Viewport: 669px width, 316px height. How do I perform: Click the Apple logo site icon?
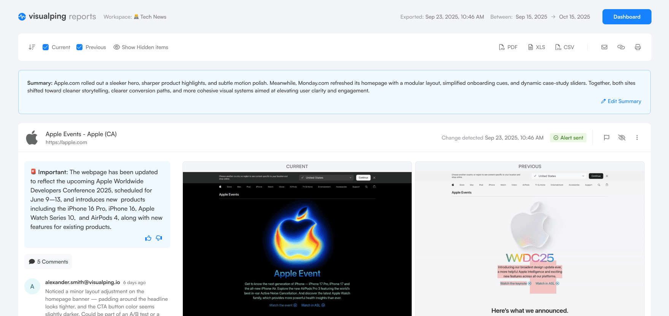click(x=32, y=138)
